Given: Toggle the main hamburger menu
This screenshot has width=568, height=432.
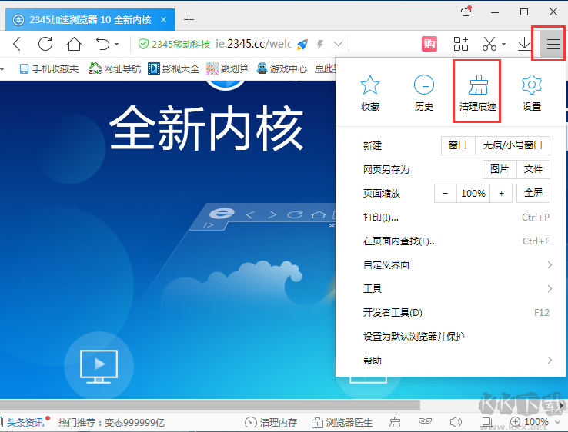Looking at the screenshot, I should coord(553,44).
